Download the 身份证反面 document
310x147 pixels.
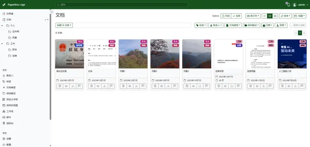(73, 86)
